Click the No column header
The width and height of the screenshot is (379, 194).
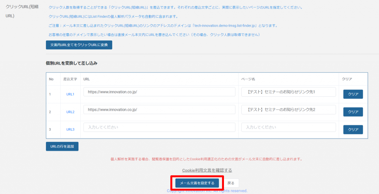pyautogui.click(x=51, y=79)
